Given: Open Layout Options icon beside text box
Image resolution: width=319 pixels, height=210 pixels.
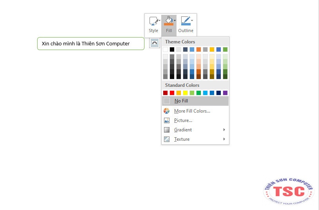Looking at the screenshot, I should click(155, 43).
